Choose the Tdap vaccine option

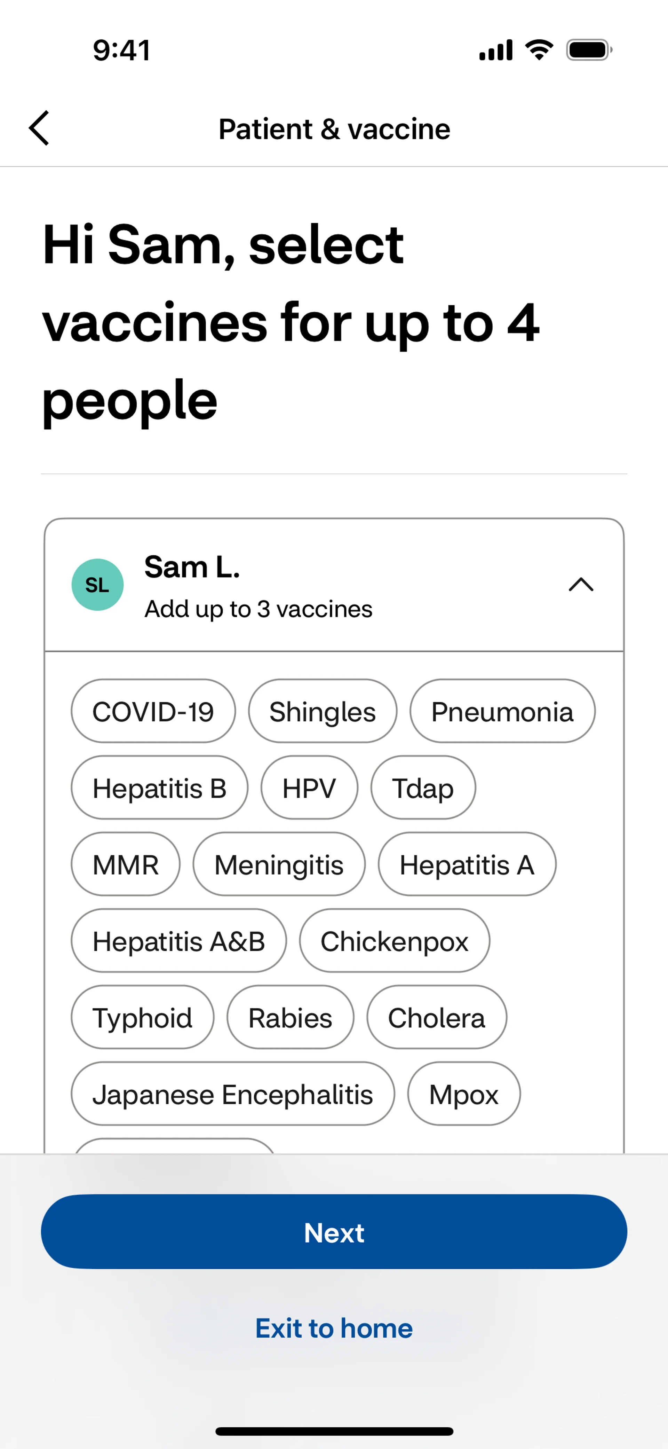click(x=423, y=788)
